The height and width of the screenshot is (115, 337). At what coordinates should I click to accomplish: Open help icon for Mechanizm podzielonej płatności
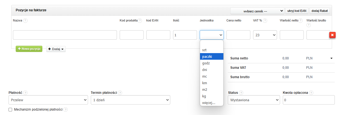pos(65,109)
